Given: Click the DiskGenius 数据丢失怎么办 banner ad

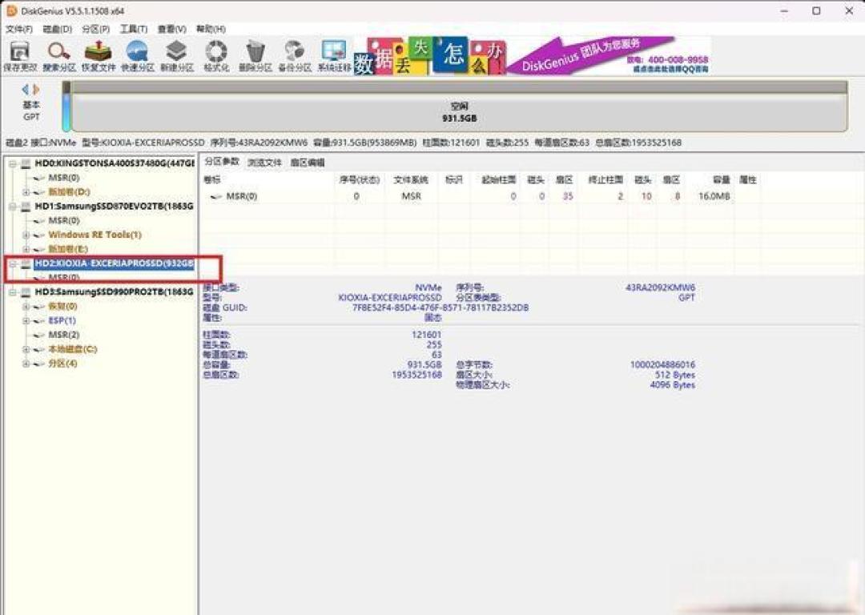Looking at the screenshot, I should [533, 56].
